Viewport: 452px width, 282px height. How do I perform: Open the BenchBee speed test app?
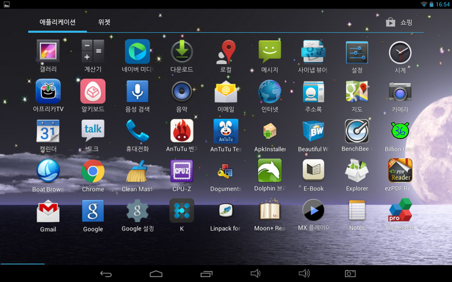357,131
